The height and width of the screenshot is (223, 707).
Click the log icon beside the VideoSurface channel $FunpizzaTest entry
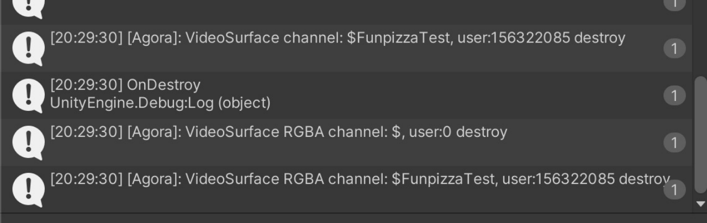coord(28,48)
